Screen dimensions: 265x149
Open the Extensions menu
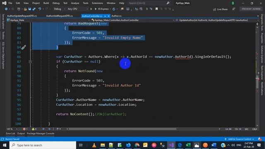coord(98,3)
